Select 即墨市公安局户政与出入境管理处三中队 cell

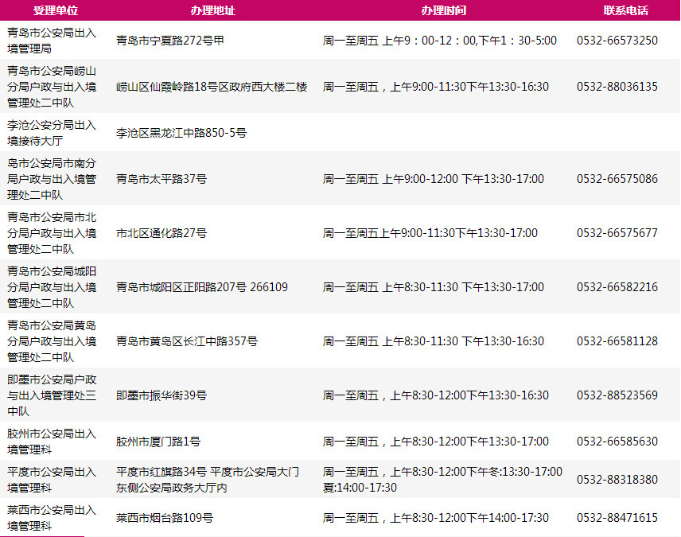[52, 395]
